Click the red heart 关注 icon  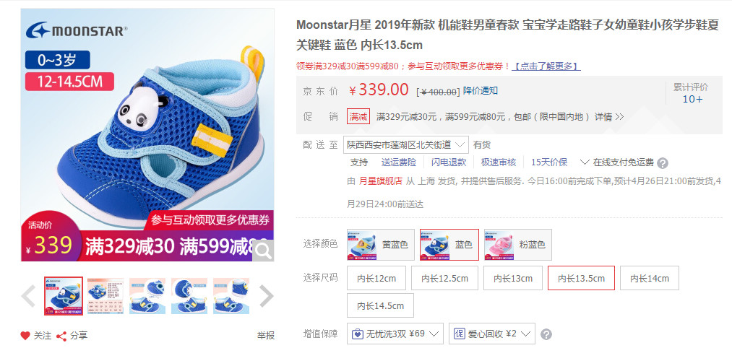tap(25, 336)
